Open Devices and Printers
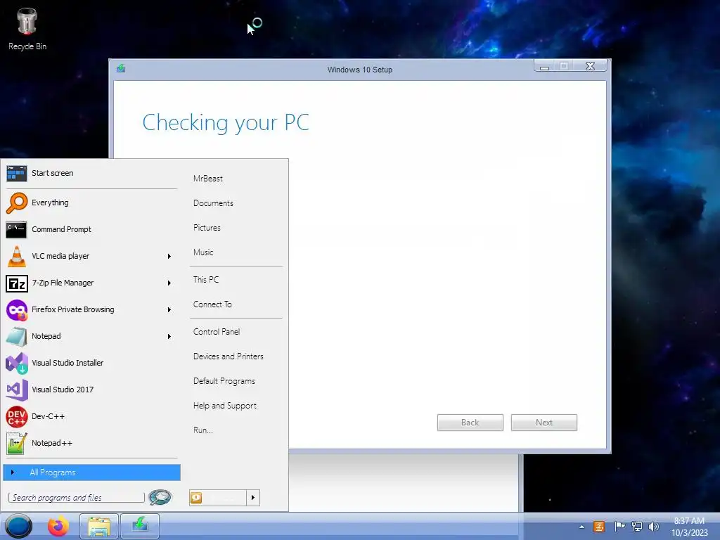Image resolution: width=720 pixels, height=540 pixels. point(229,356)
